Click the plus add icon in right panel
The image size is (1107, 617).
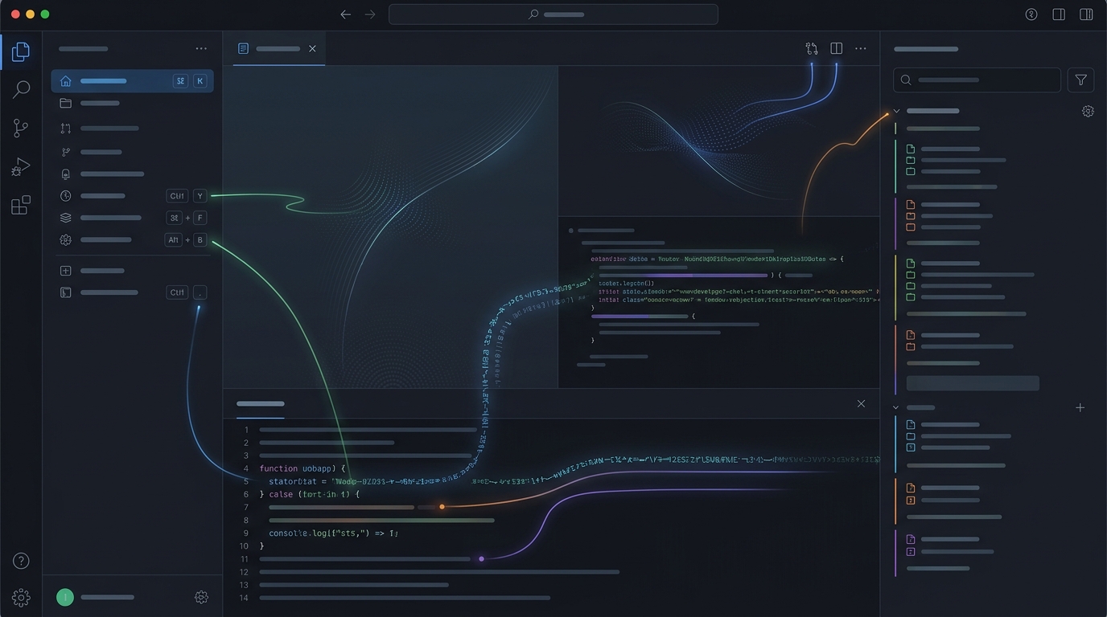click(1080, 407)
